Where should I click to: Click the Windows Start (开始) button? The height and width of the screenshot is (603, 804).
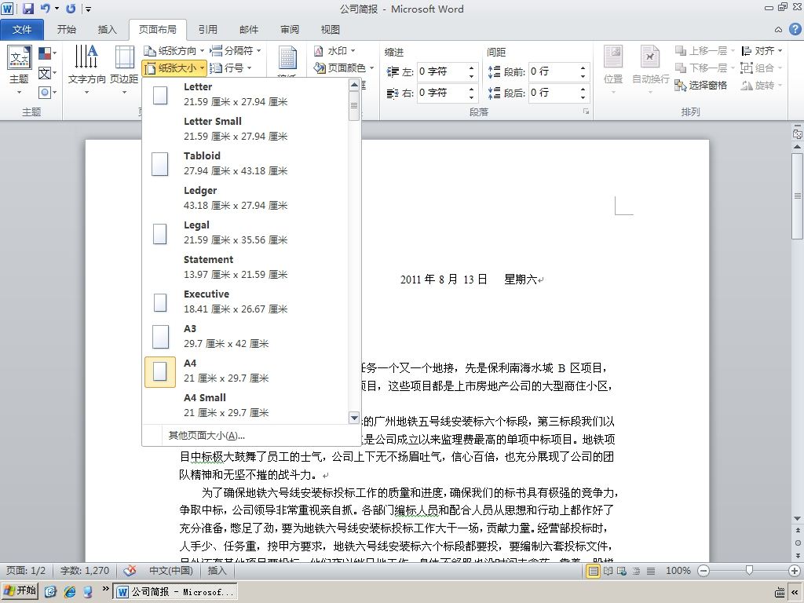pos(20,591)
